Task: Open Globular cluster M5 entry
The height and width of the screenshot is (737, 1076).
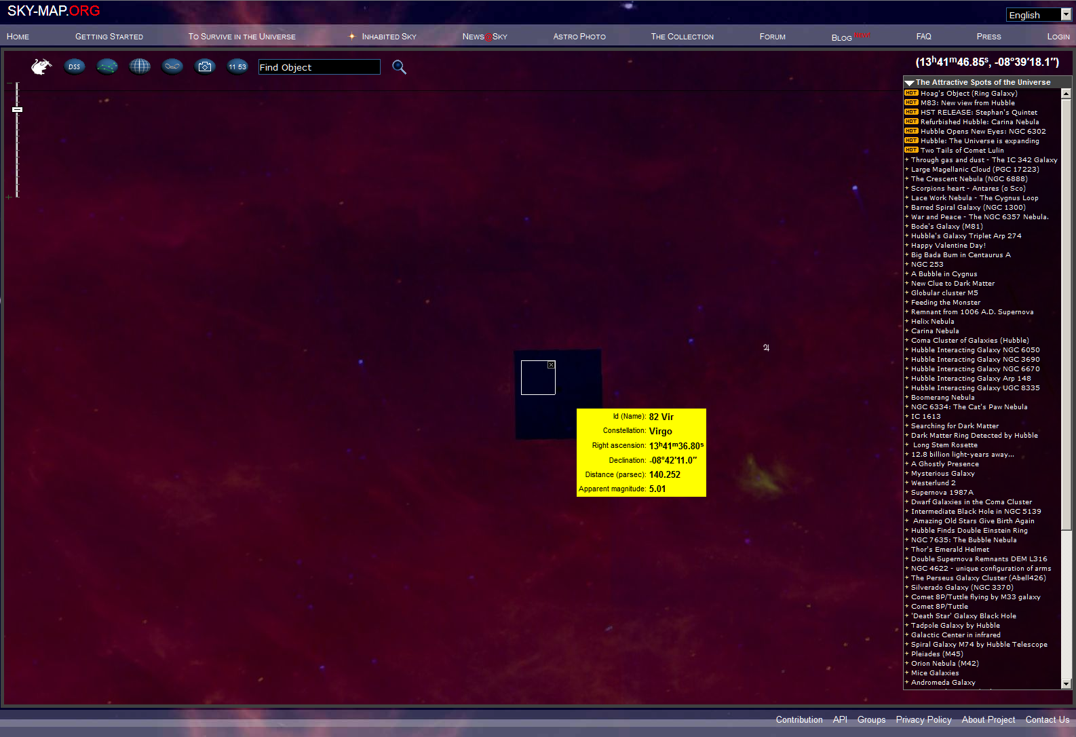Action: [x=944, y=293]
